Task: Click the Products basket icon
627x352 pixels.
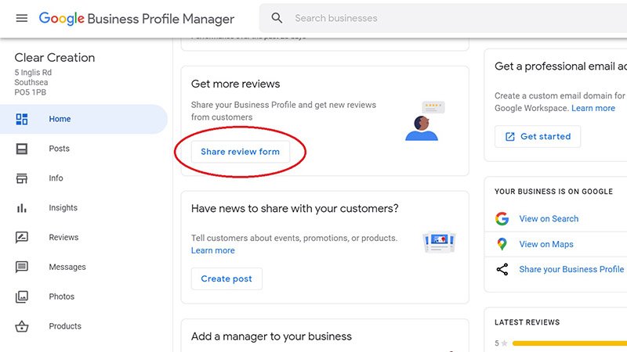Action: click(x=22, y=326)
